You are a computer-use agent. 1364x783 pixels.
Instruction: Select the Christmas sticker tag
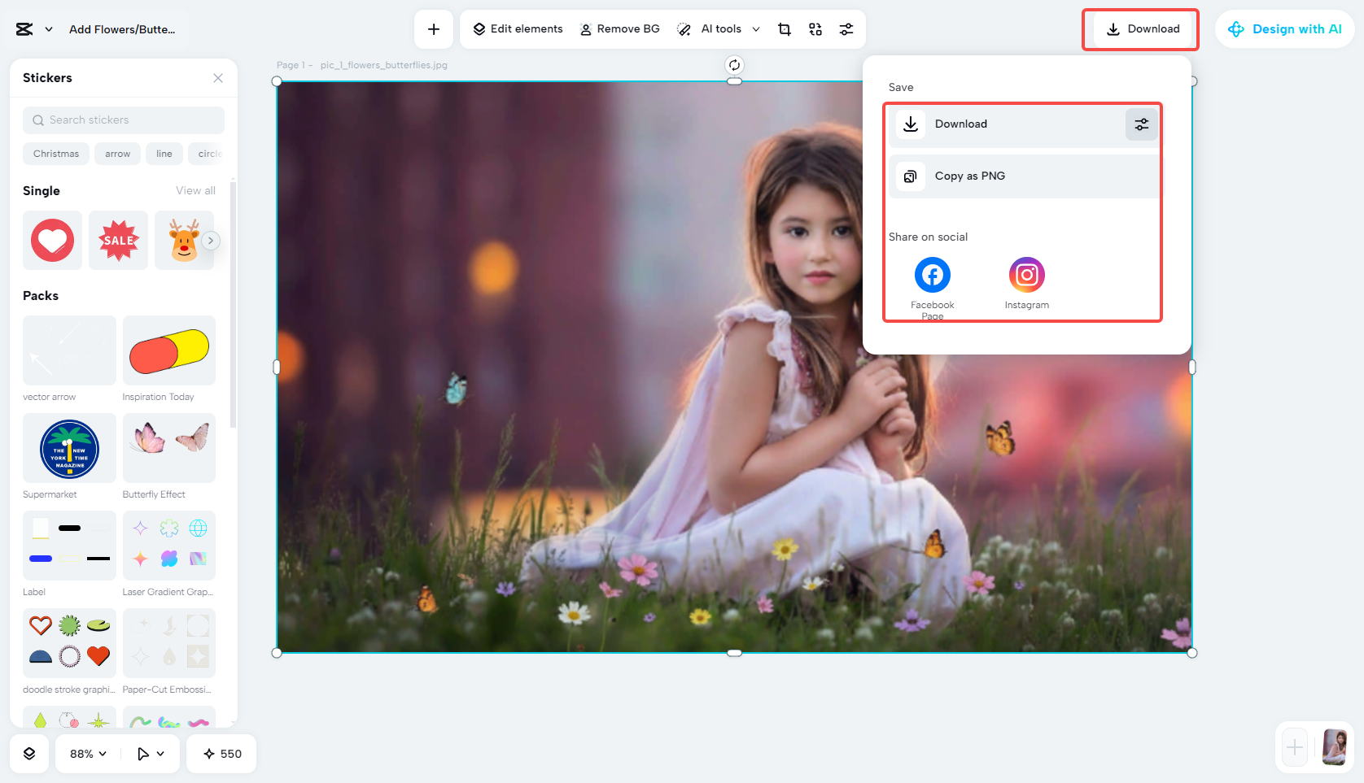click(56, 154)
